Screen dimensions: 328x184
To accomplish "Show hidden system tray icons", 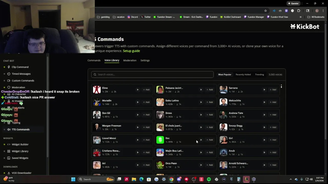I will pos(291,179).
